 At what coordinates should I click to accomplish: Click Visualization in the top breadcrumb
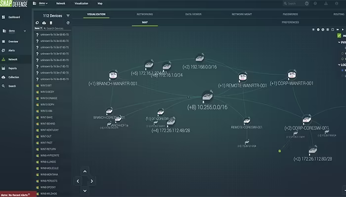82,3
